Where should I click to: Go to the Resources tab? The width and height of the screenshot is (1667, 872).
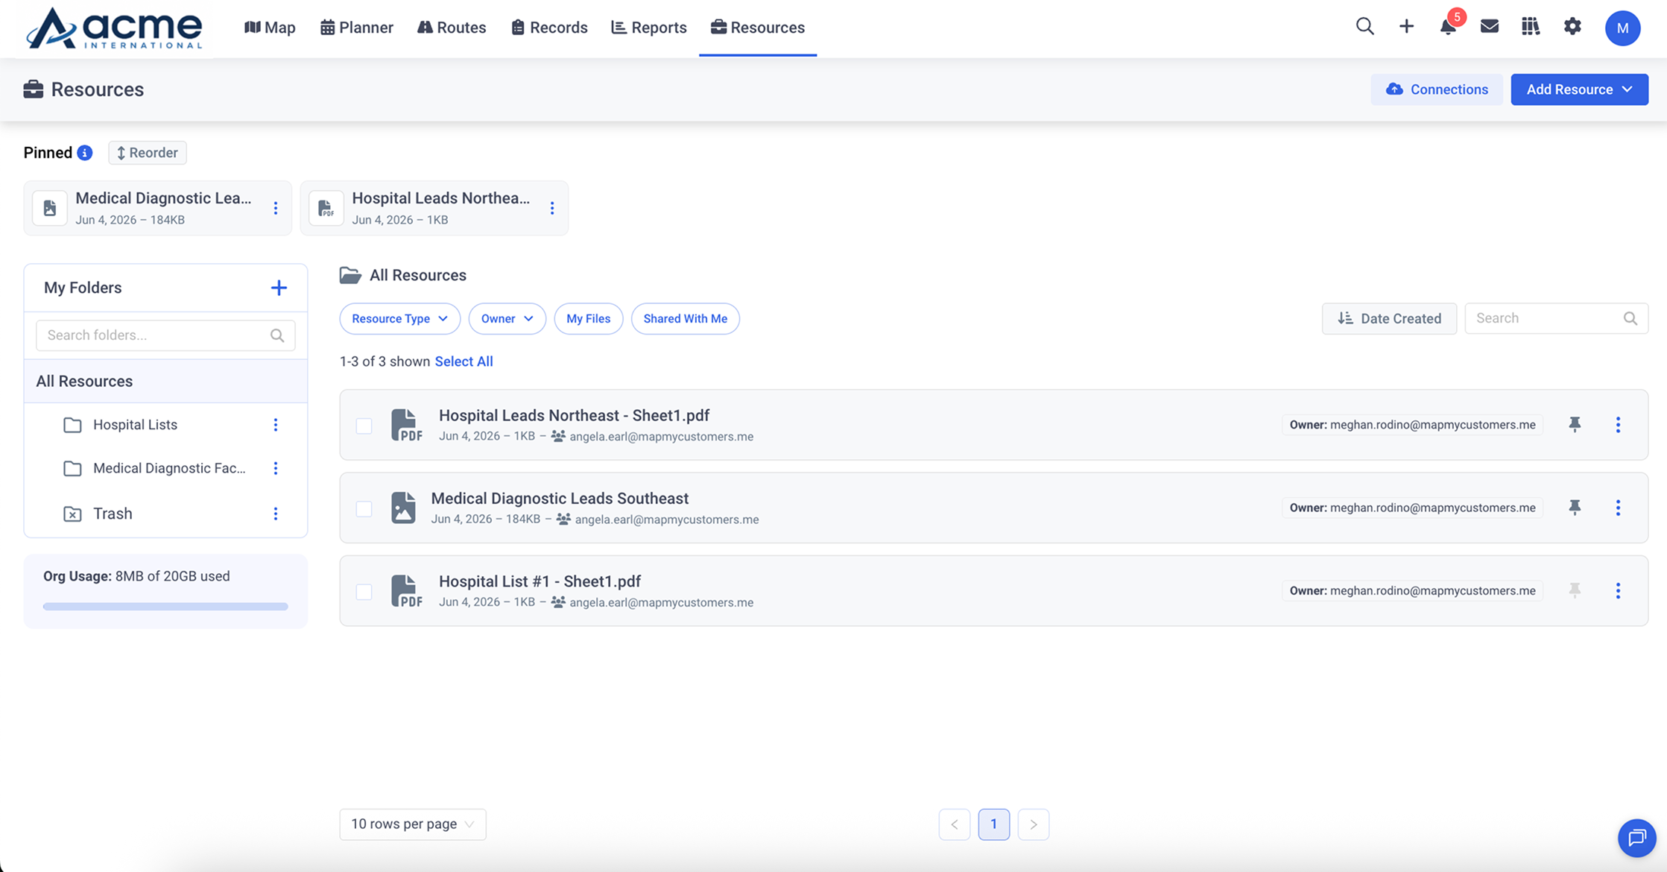tap(758, 28)
